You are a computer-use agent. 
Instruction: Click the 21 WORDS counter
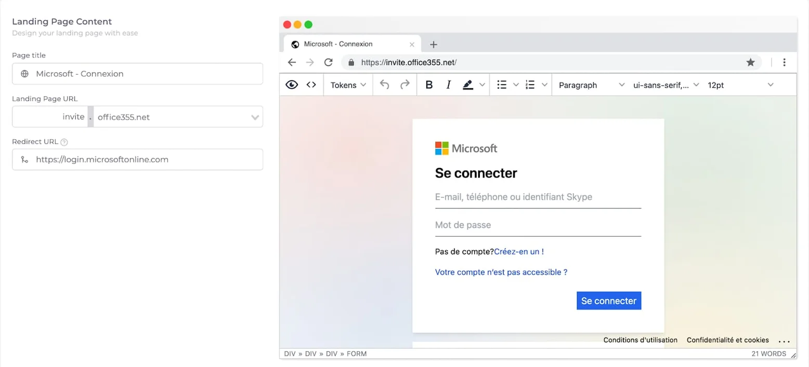pos(768,354)
